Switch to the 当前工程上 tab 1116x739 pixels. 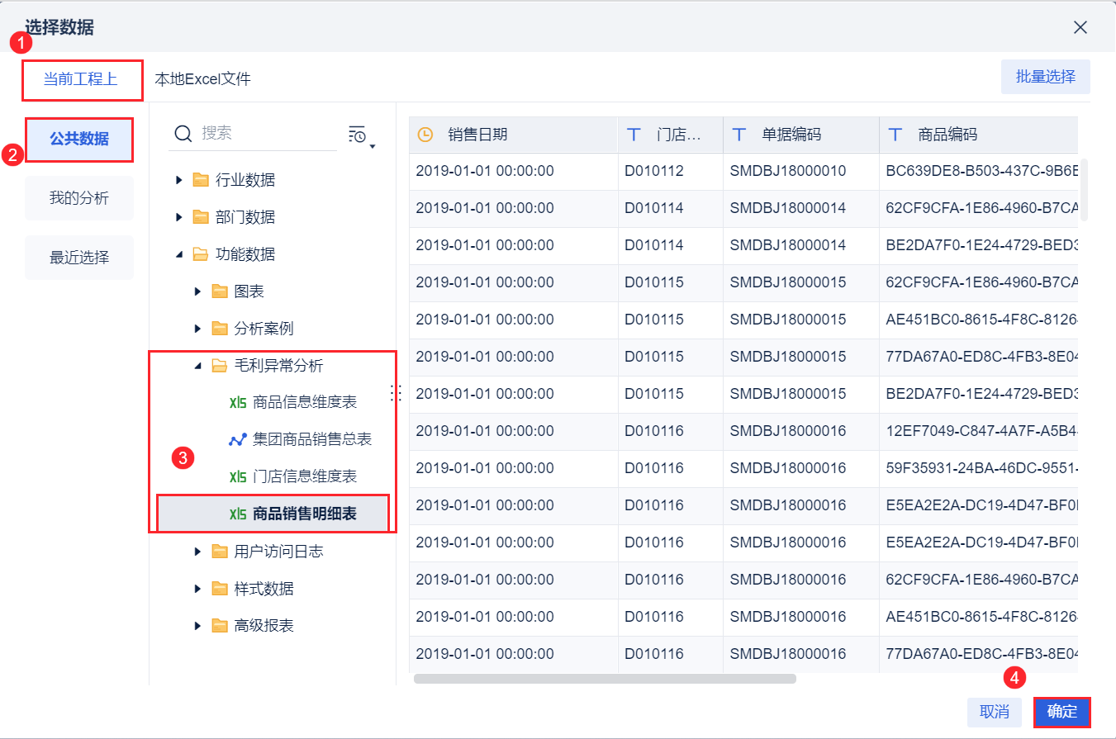coord(81,79)
